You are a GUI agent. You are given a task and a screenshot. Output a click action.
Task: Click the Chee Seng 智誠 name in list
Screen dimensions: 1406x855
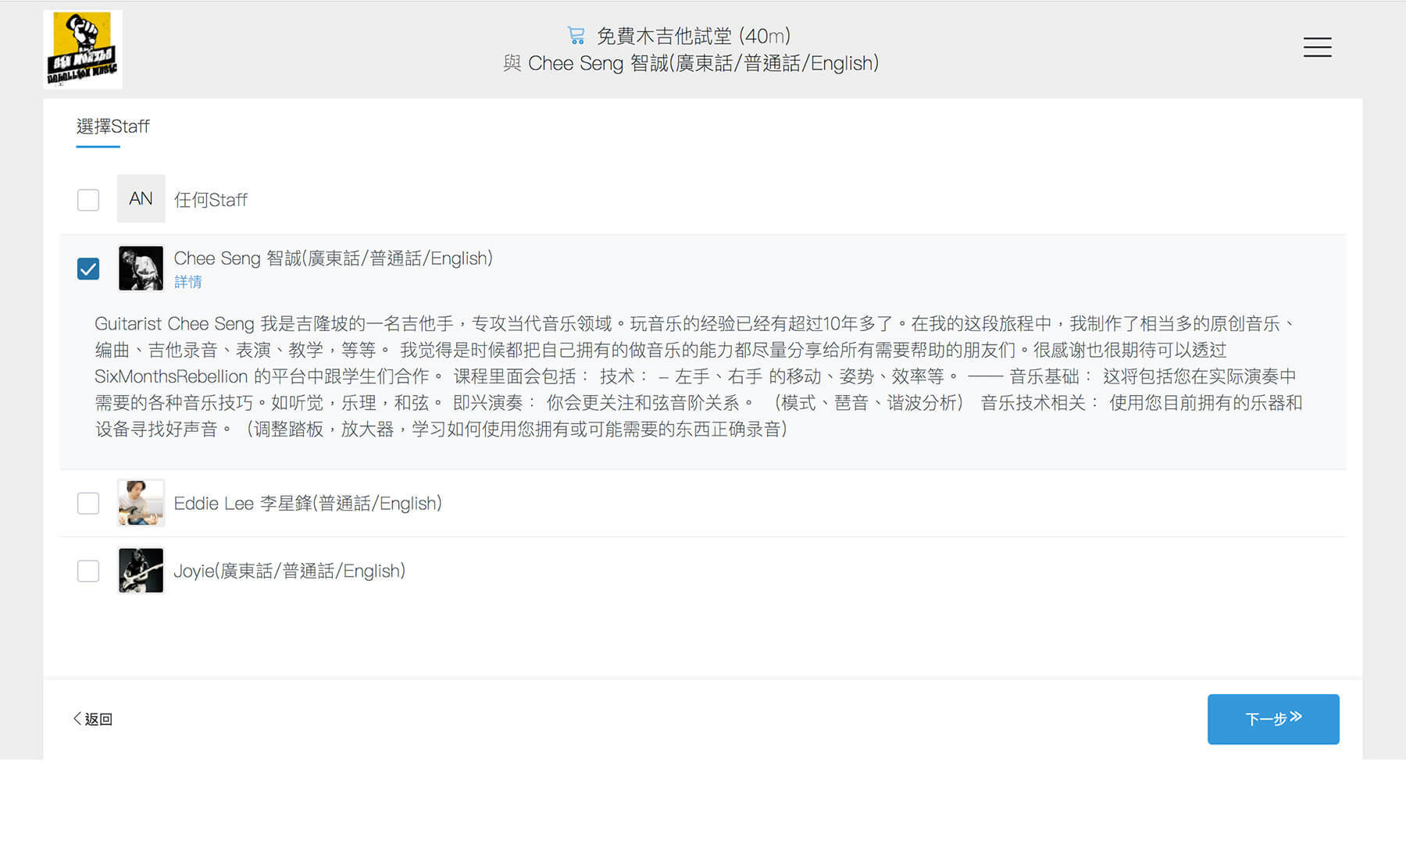coord(333,258)
